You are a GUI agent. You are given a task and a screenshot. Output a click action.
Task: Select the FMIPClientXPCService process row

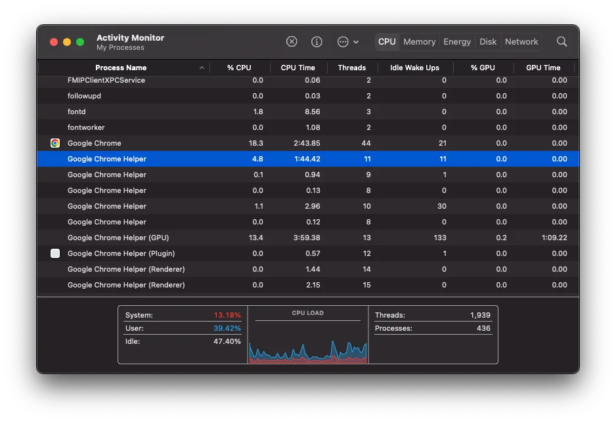[x=308, y=81]
